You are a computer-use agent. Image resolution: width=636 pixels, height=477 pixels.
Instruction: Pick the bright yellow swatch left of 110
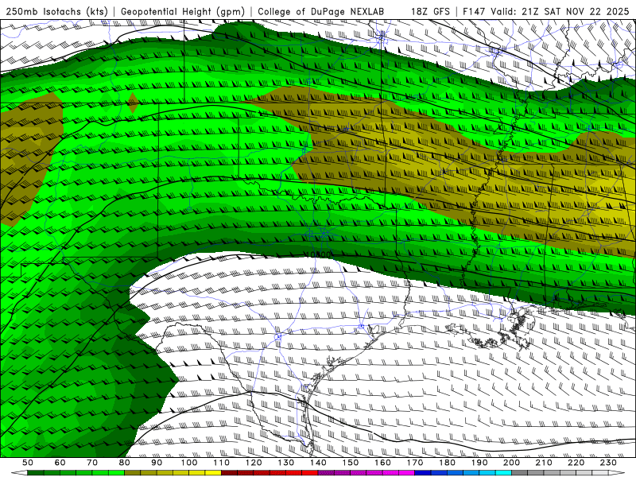(x=213, y=473)
